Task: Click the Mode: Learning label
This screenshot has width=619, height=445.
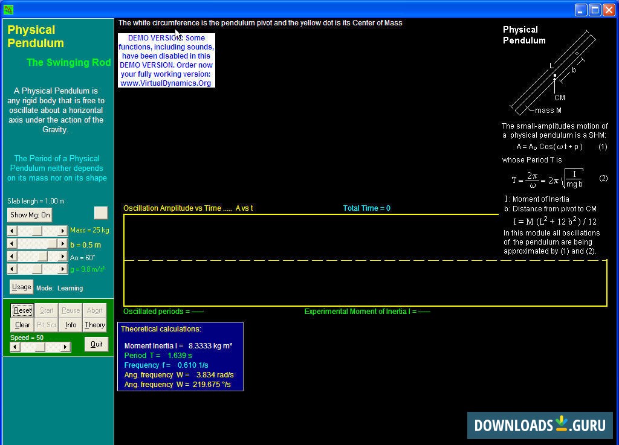Action: pyautogui.click(x=60, y=288)
